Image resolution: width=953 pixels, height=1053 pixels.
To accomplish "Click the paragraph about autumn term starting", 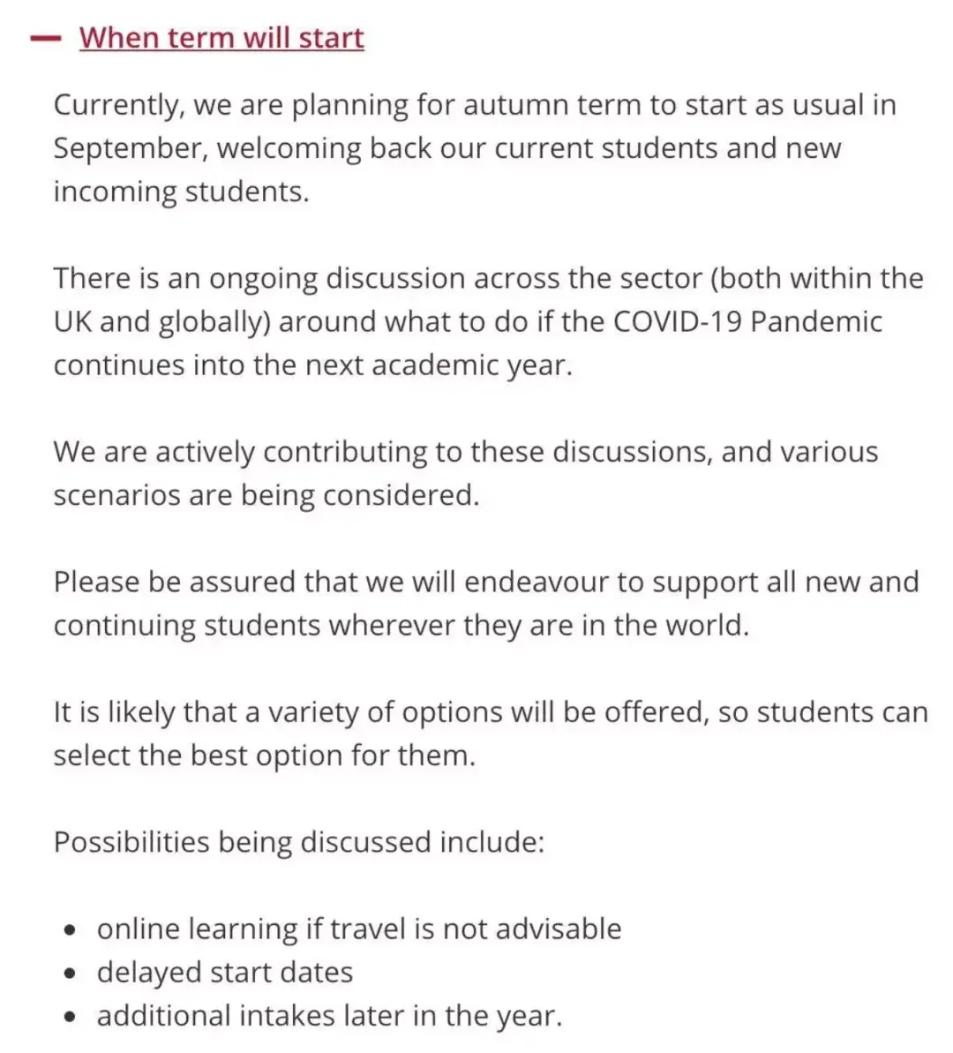I will coord(474,147).
